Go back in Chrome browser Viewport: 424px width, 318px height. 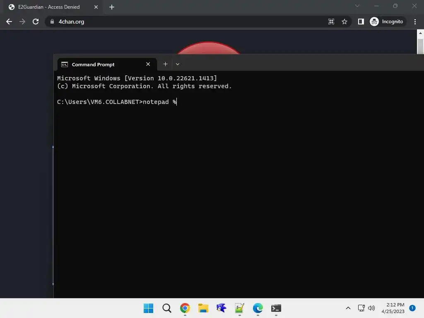pyautogui.click(x=9, y=22)
